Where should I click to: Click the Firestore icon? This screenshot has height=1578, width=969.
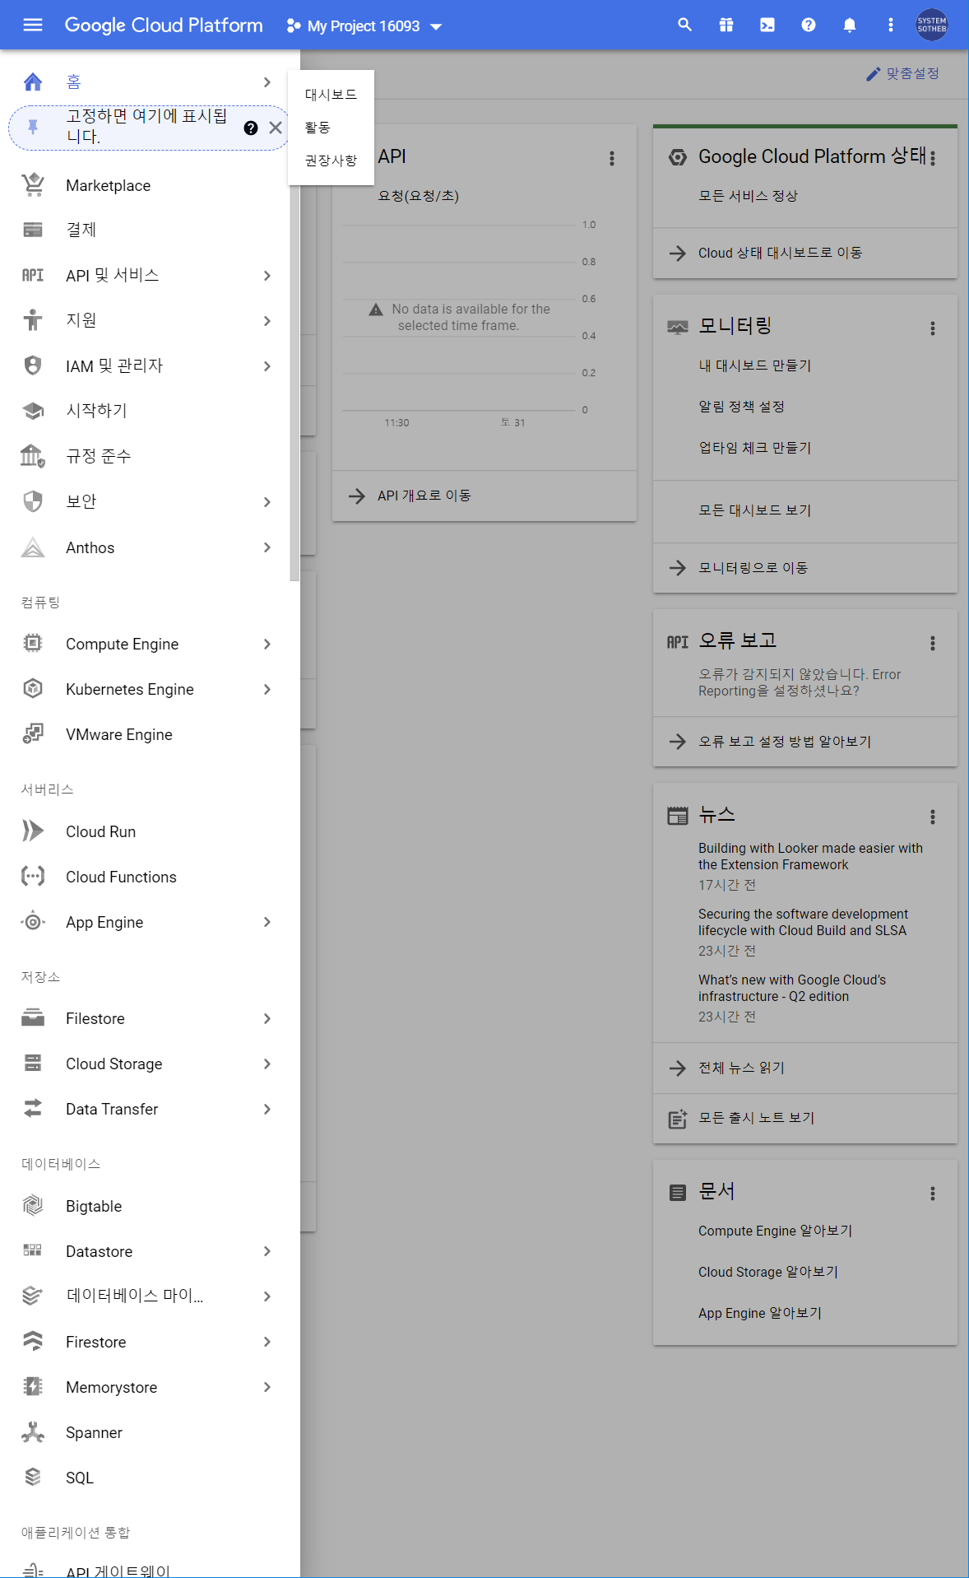33,1342
